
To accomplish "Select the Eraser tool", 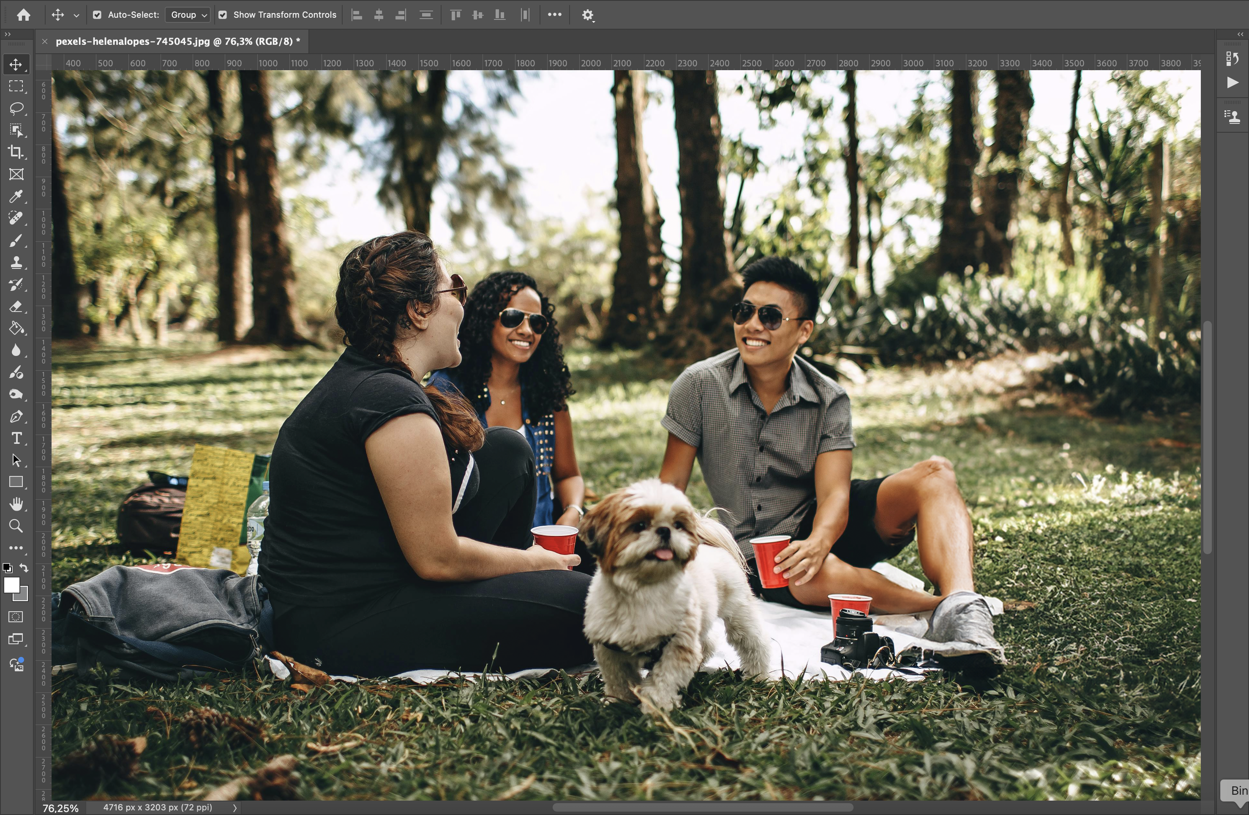I will (x=16, y=306).
